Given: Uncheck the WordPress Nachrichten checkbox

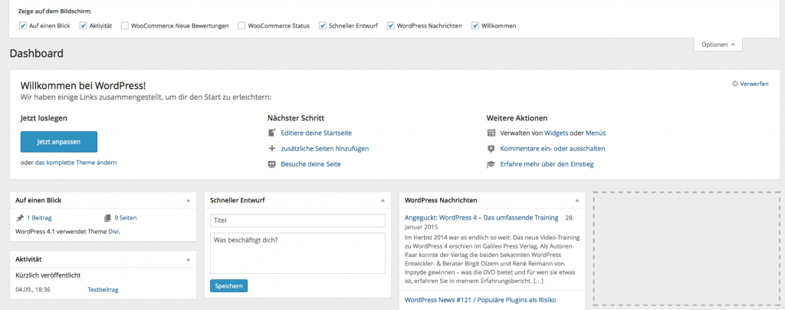Looking at the screenshot, I should pyautogui.click(x=390, y=25).
